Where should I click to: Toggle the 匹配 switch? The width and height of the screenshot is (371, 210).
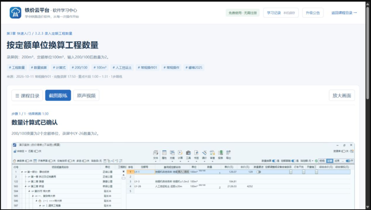pos(36,151)
